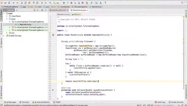Toggle the Android Model tool window
Screen dimensions: 188x106
(x=186, y=92)
